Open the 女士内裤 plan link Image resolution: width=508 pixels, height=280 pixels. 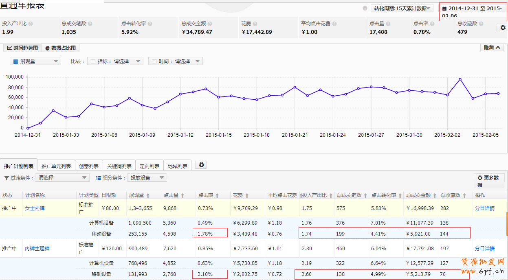[35, 208]
